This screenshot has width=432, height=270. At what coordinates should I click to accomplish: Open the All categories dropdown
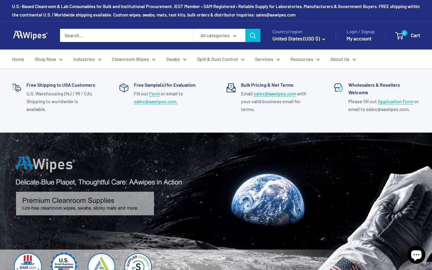(x=219, y=35)
